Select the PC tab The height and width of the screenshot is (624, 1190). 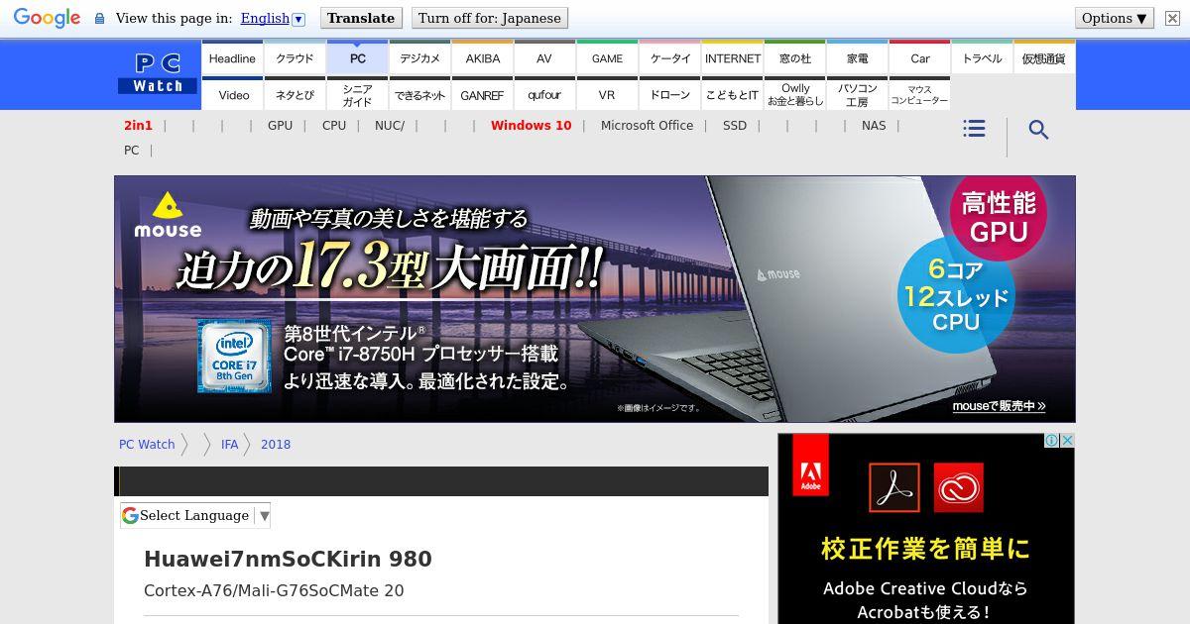coord(357,58)
